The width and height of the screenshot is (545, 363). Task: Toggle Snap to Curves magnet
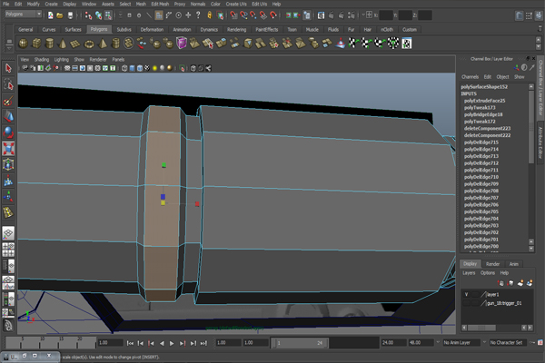243,15
